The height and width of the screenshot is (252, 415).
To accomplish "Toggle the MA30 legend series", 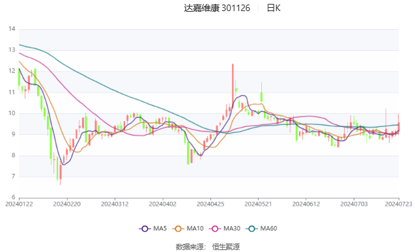I will point(224,229).
